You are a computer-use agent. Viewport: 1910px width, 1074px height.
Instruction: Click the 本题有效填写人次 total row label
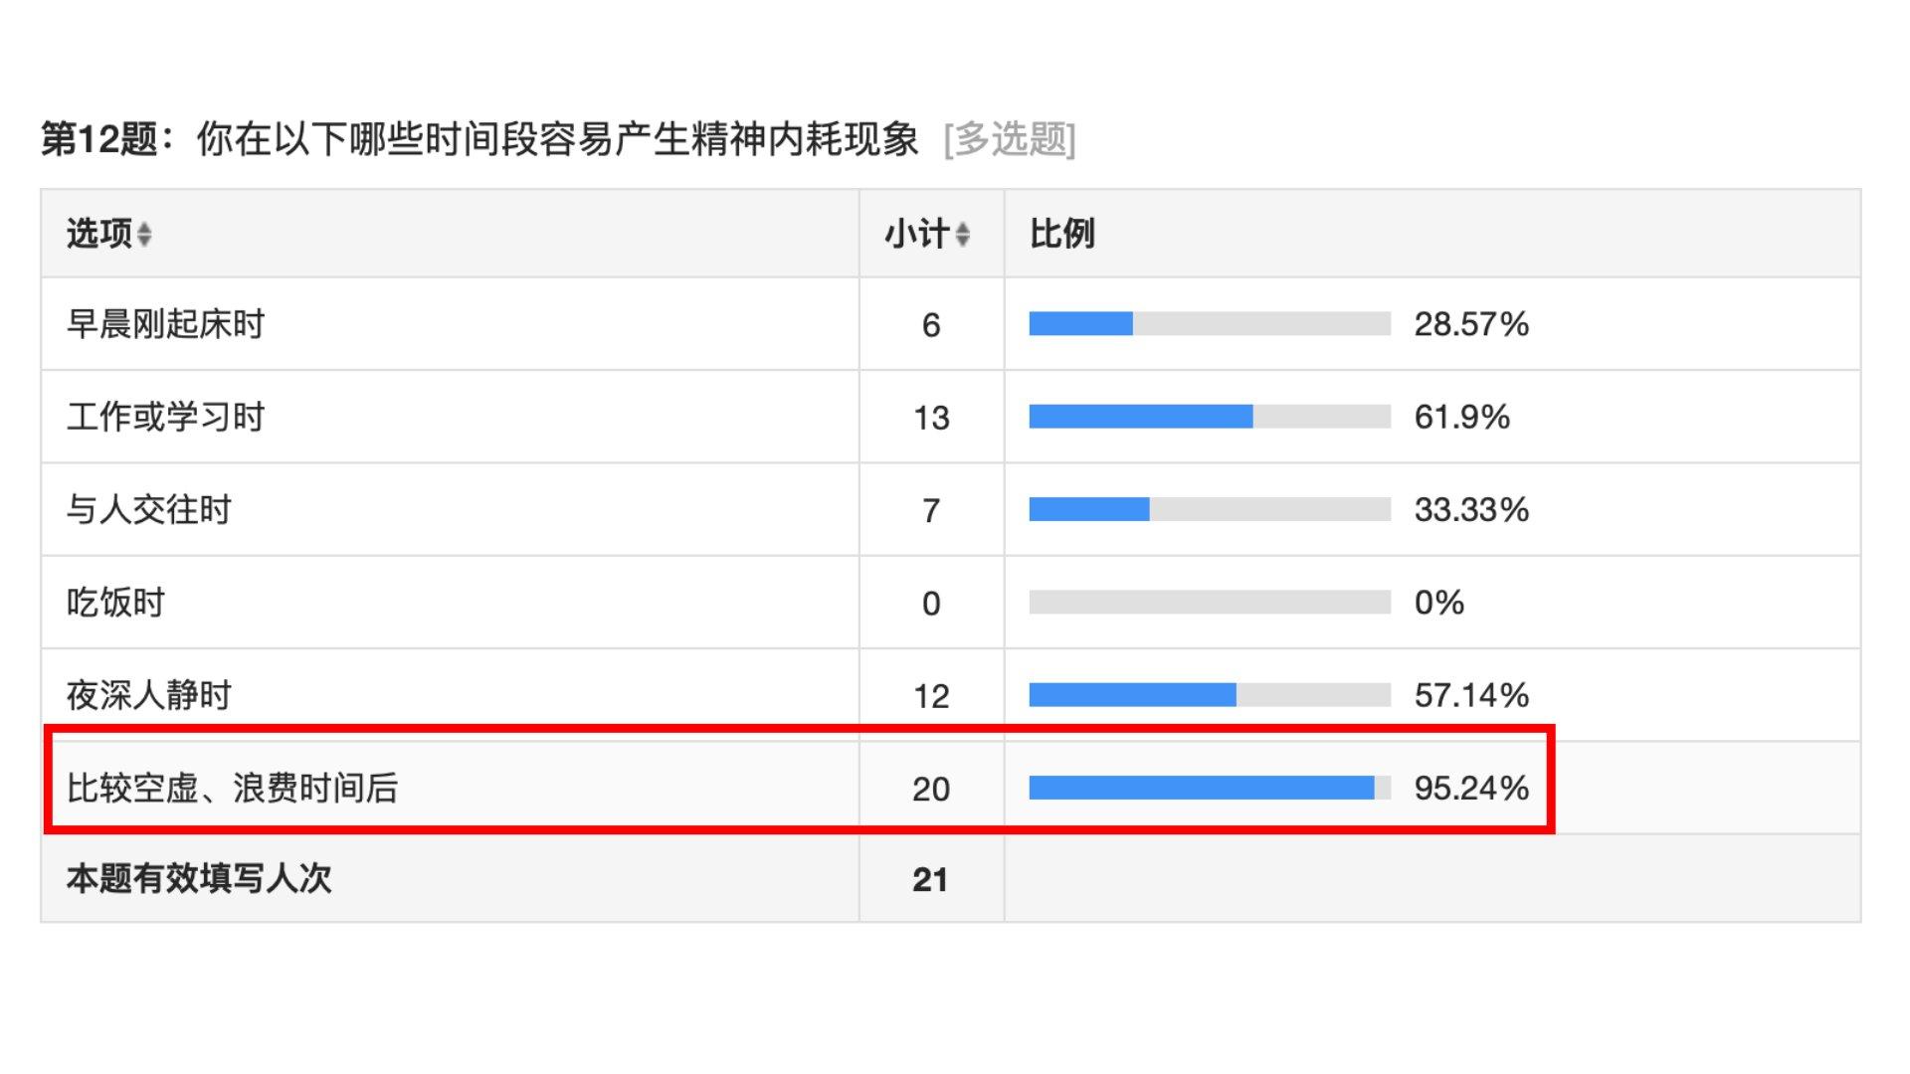199,879
